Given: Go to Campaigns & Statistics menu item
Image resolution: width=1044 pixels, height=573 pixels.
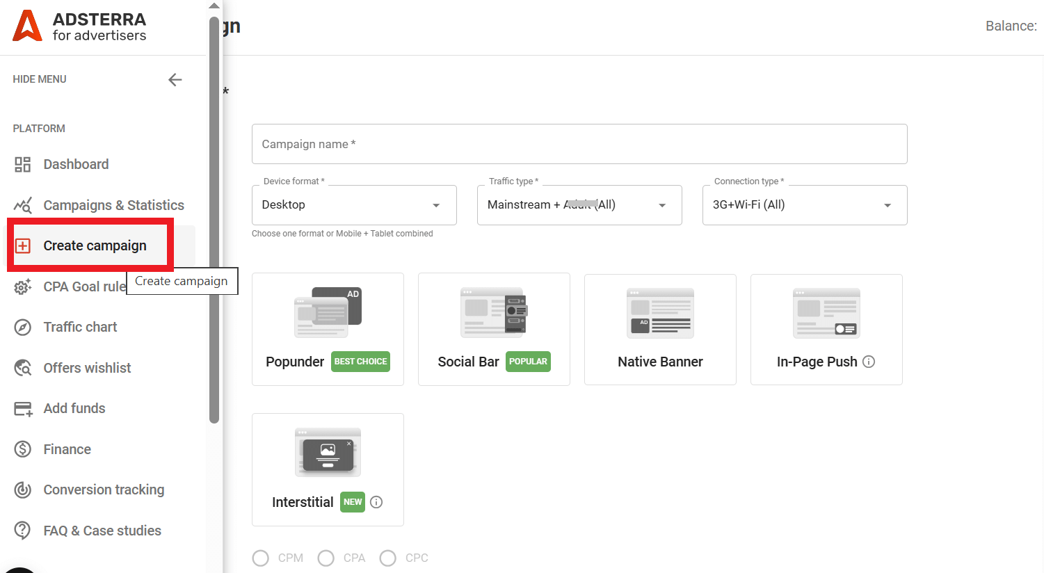Looking at the screenshot, I should tap(113, 205).
